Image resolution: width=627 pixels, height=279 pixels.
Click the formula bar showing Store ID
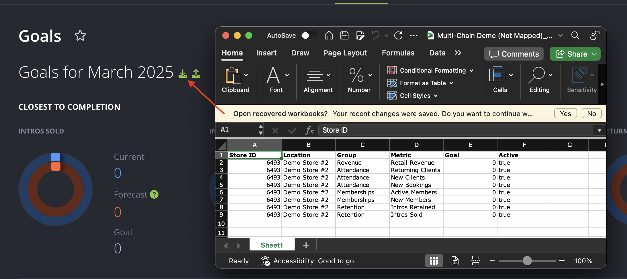456,130
